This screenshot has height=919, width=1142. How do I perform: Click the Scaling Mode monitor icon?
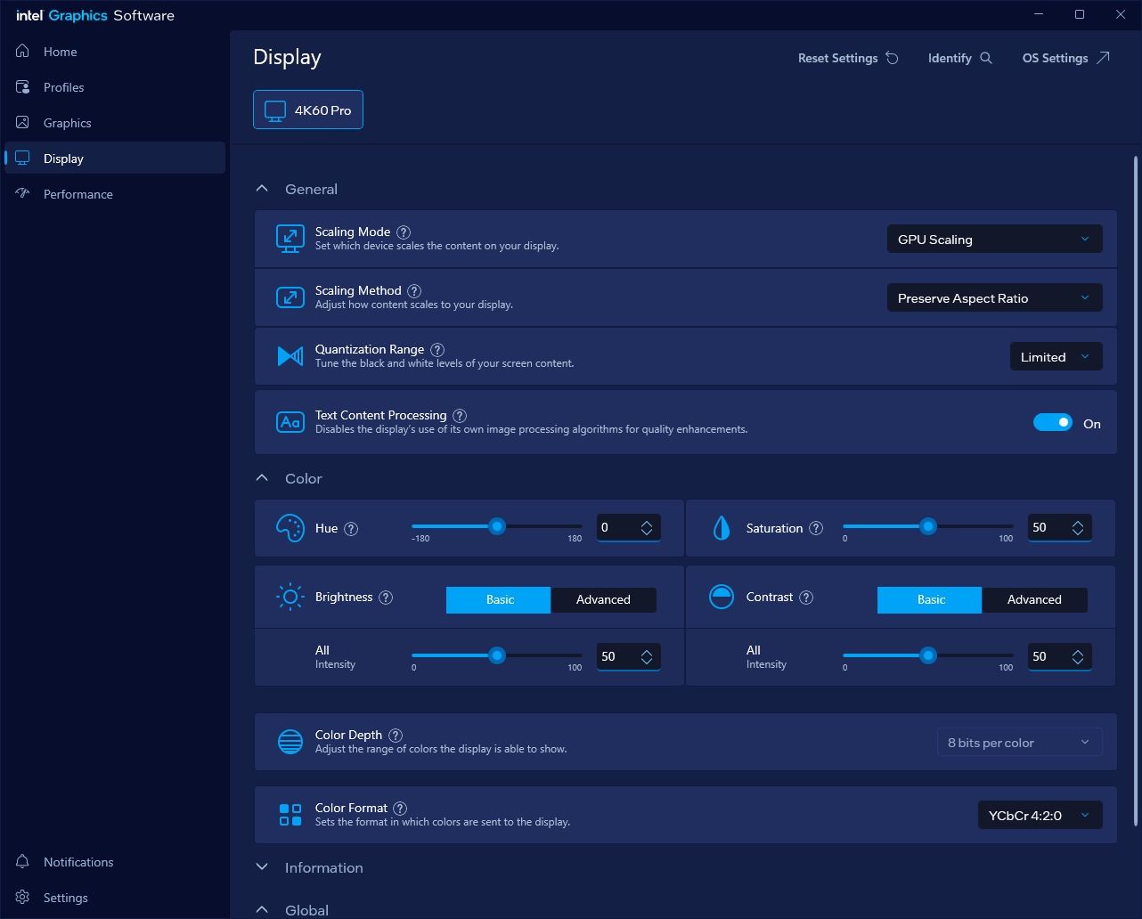tap(290, 239)
